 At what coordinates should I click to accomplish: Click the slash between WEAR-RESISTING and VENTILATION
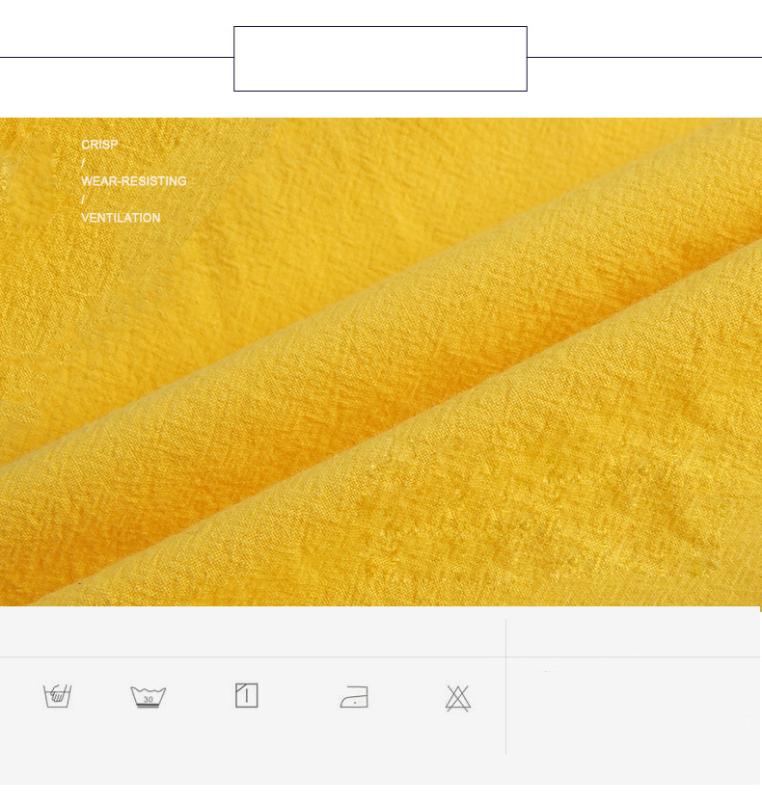click(x=83, y=200)
